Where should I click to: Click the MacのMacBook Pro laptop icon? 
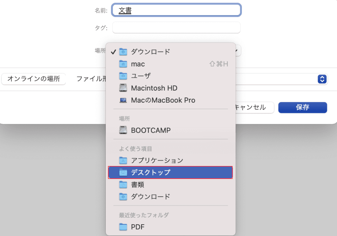(x=123, y=100)
